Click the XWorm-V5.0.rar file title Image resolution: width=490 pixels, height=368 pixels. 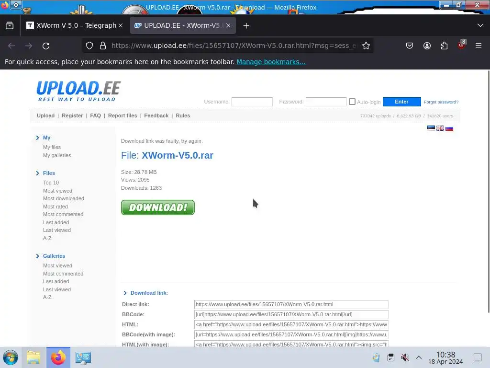(x=177, y=155)
